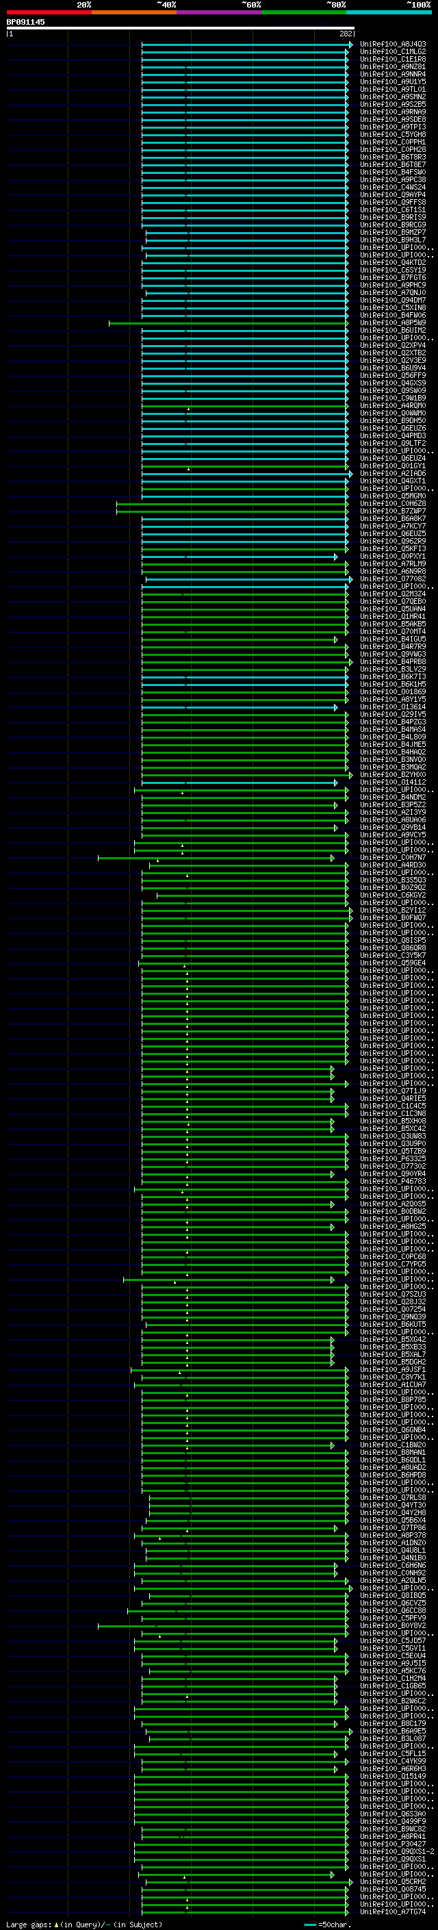Select the query name BP091145
Screen dimensions: 438x1930
coord(25,22)
